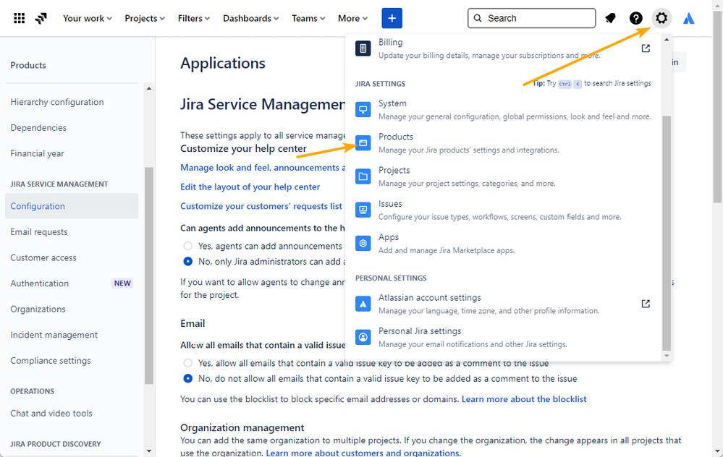Screen dimensions: 723x457
Task: Open Issues in Jira settings menu
Action: click(504, 210)
